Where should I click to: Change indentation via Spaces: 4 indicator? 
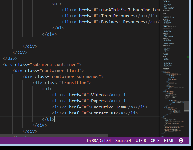click(123, 141)
